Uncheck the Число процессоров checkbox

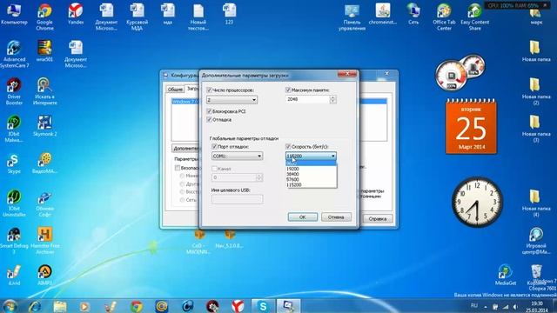(x=209, y=90)
